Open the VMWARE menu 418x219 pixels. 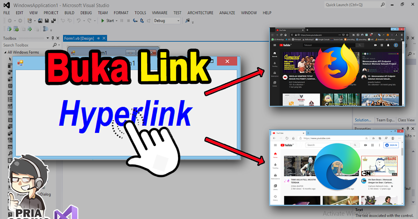[x=160, y=13]
